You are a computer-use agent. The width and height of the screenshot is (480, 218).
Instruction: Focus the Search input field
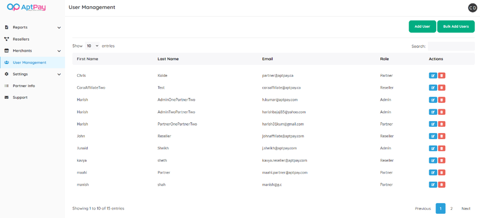pos(451,46)
